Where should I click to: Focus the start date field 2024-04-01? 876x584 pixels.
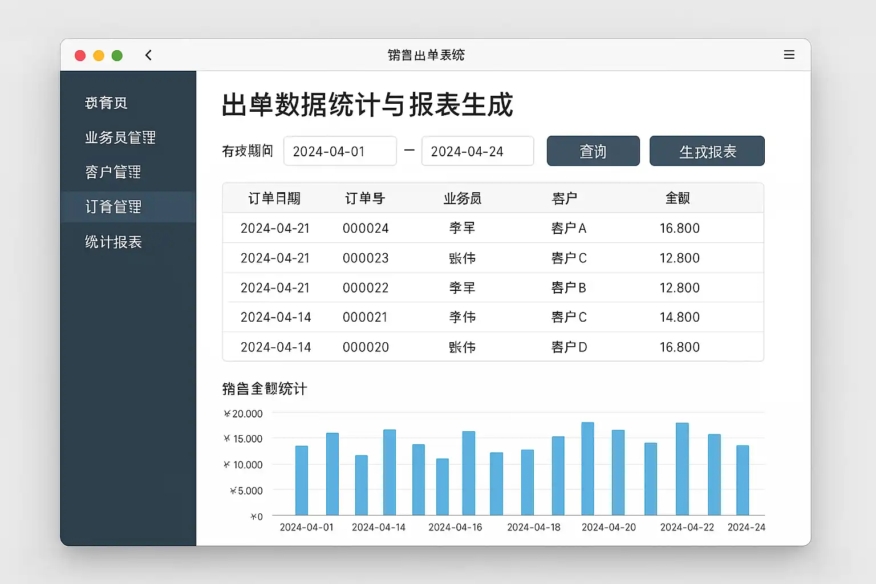click(x=339, y=151)
